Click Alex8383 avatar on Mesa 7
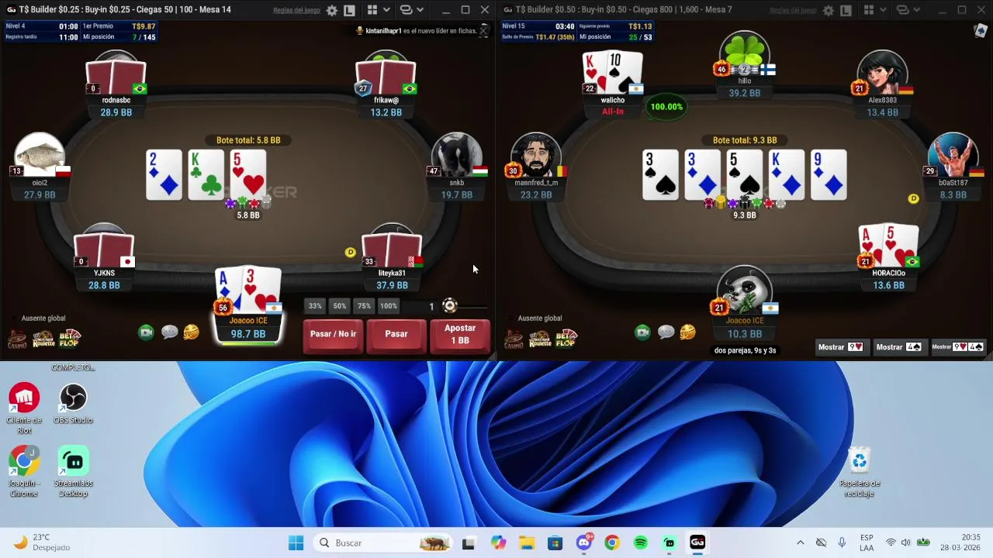 point(882,73)
